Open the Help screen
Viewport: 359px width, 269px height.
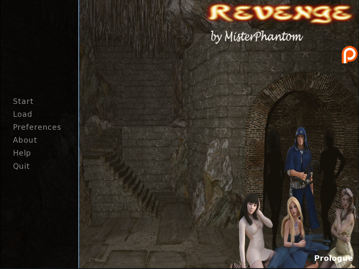coord(22,153)
